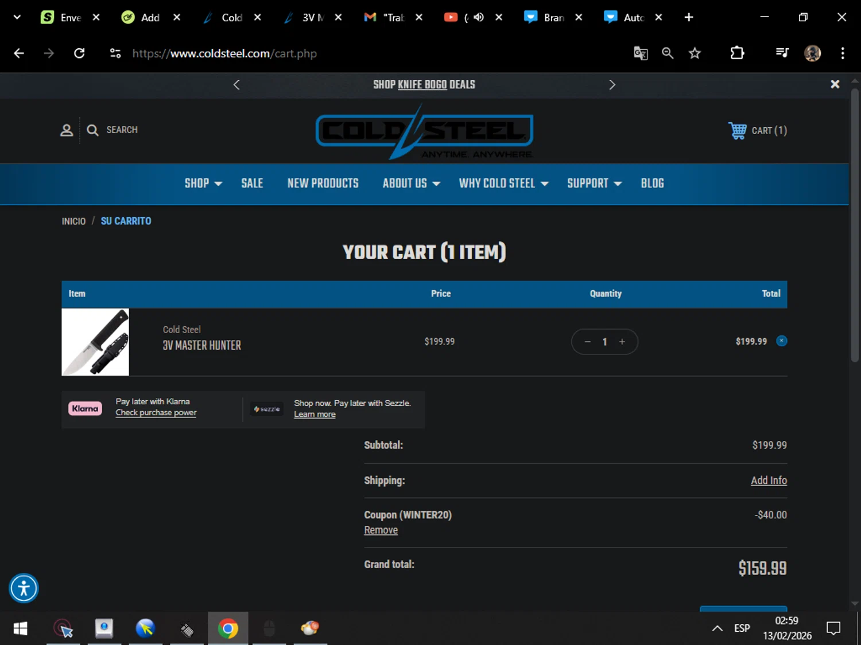Dismiss the promo banner
The width and height of the screenshot is (861, 645).
[835, 84]
